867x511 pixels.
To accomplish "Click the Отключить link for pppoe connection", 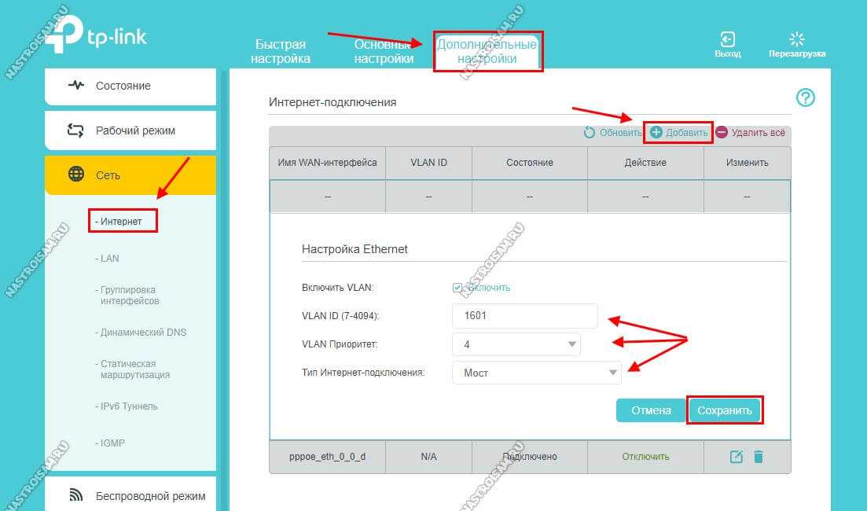I will tap(645, 457).
